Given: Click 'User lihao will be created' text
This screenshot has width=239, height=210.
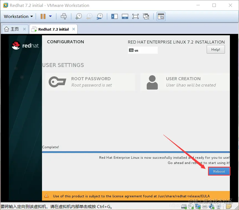Looking at the screenshot, I should pyautogui.click(x=191, y=85).
